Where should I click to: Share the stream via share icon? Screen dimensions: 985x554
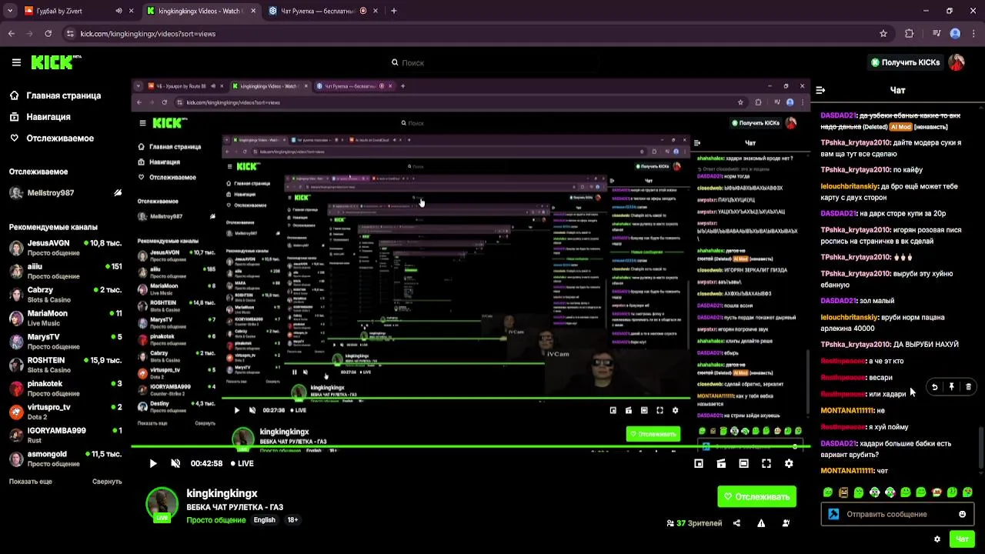coord(736,523)
